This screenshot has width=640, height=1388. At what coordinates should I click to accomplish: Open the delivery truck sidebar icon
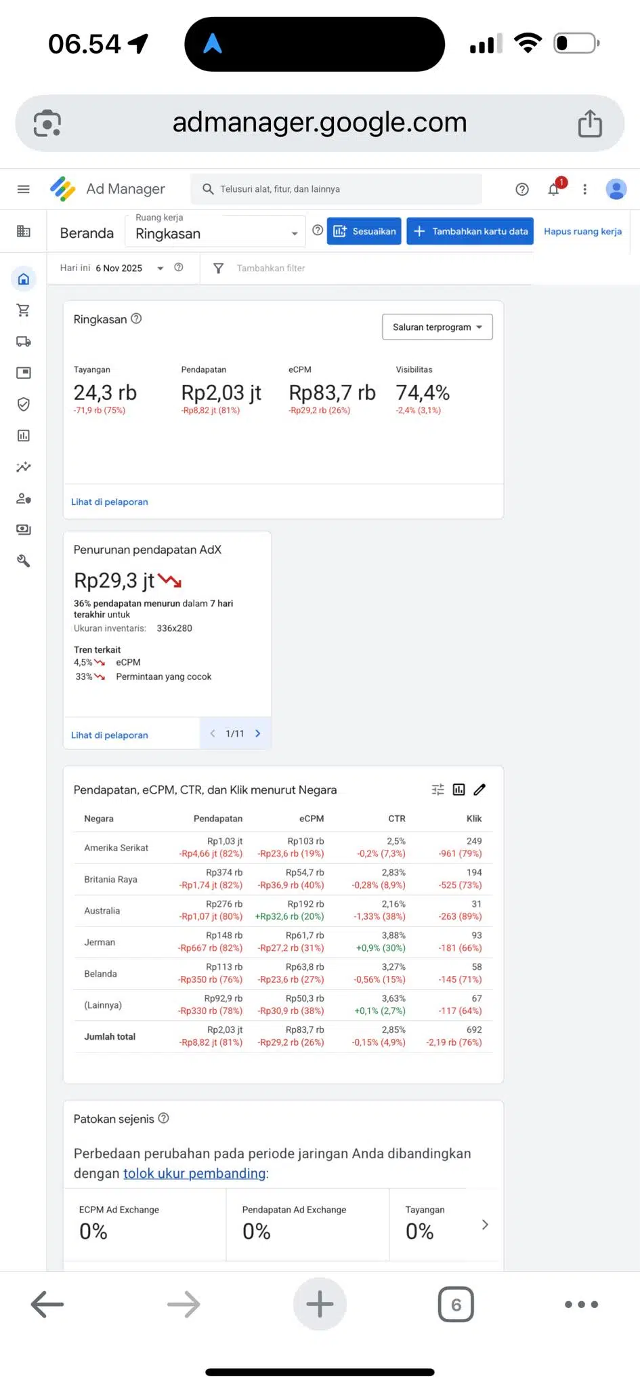click(x=23, y=342)
